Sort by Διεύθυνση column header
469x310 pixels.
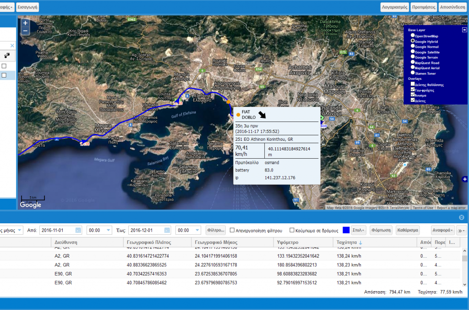87,242
